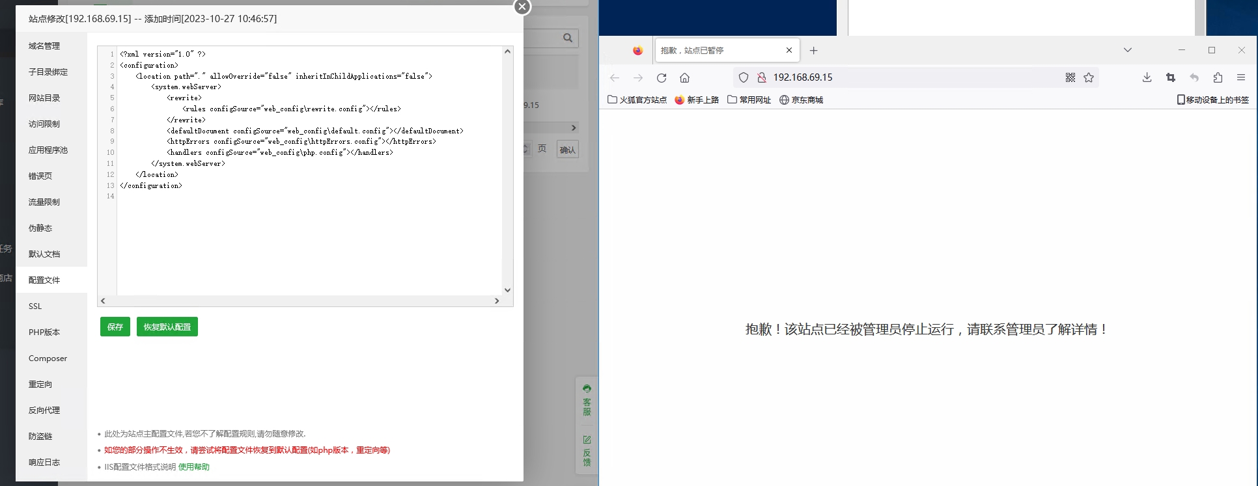Open 移动设备上的书签 folder
The width and height of the screenshot is (1258, 486).
[x=1212, y=100]
